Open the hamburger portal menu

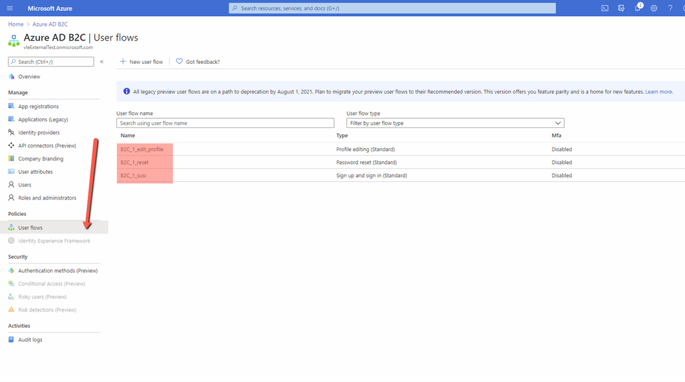pos(10,8)
